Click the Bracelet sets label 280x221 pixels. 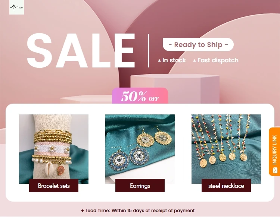[x=54, y=186]
